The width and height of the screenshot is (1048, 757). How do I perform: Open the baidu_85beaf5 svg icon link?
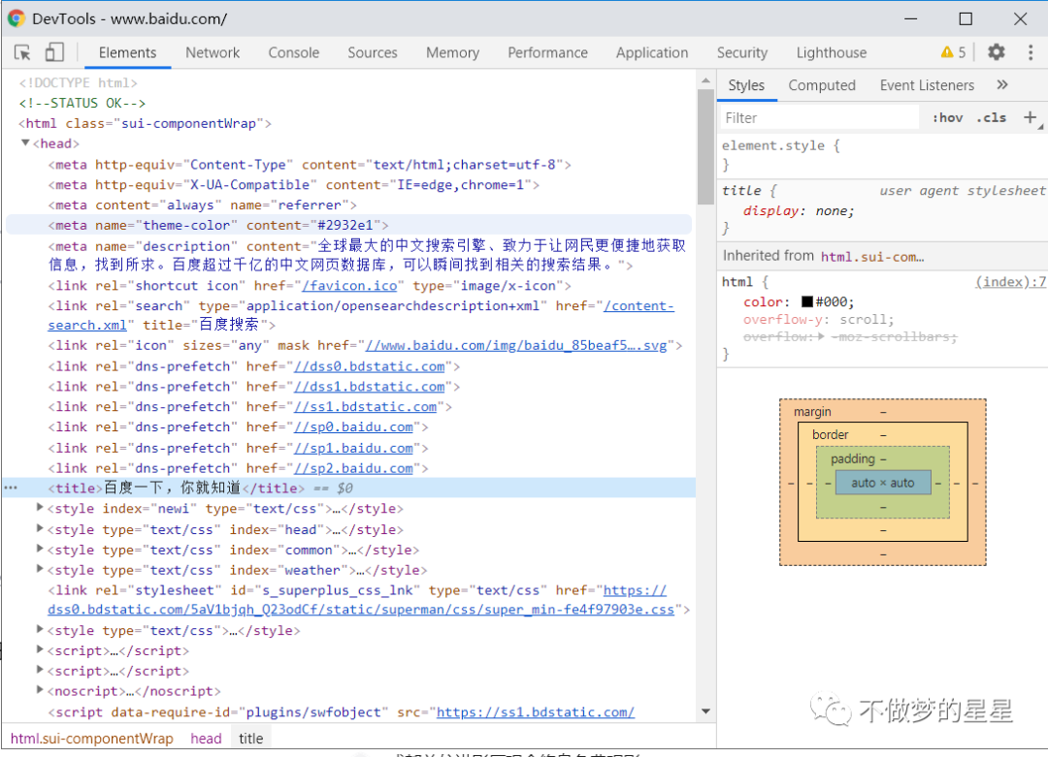tap(516, 345)
